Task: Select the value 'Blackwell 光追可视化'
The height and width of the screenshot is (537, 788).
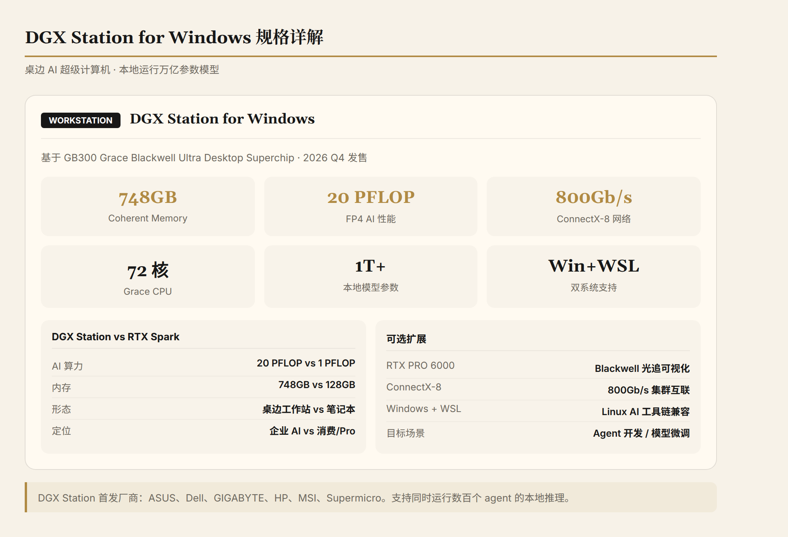Action: coord(642,368)
